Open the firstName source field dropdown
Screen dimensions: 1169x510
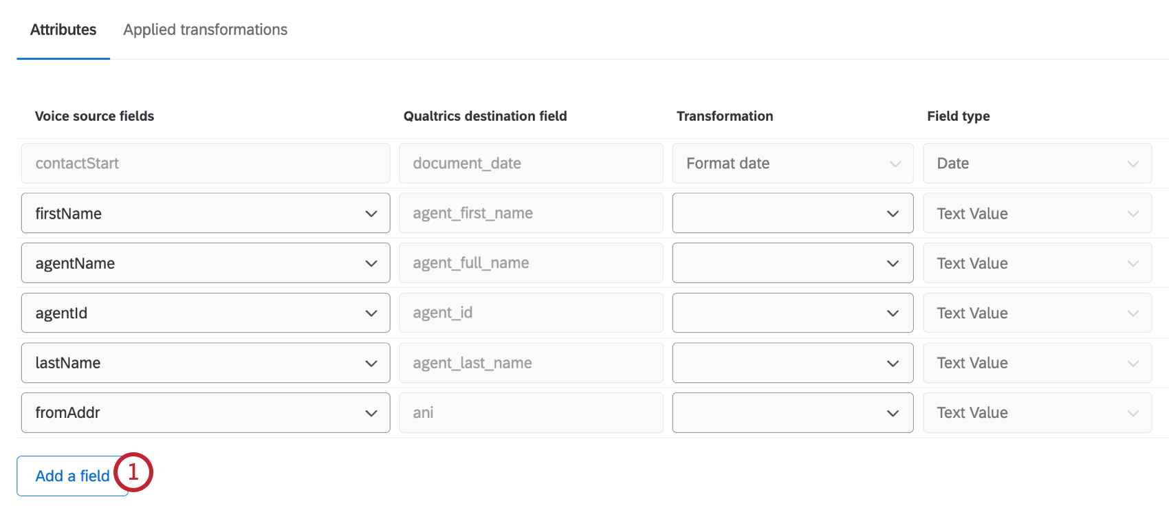click(x=205, y=213)
